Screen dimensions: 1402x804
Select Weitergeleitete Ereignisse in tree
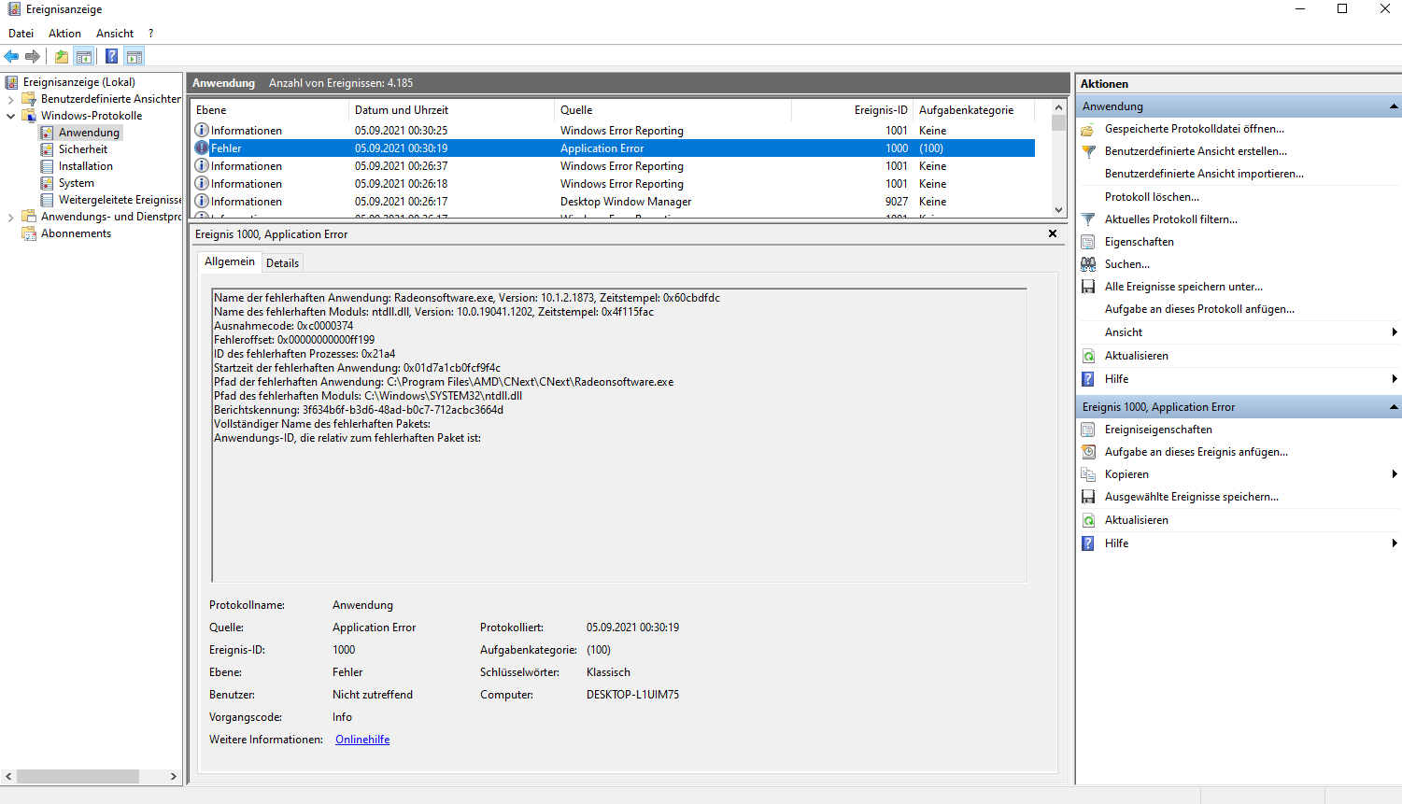pos(120,200)
